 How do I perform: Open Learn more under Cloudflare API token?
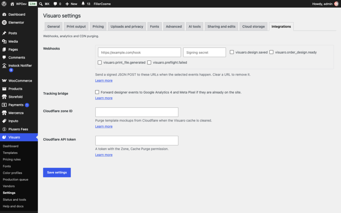104,155
